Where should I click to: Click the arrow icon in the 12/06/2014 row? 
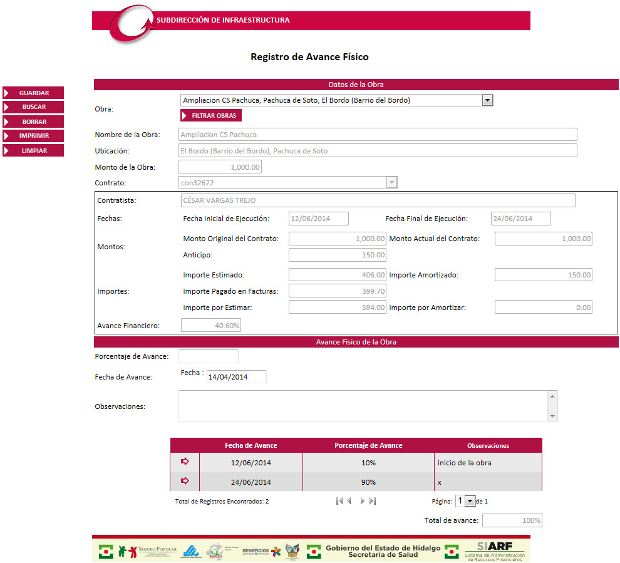click(185, 462)
